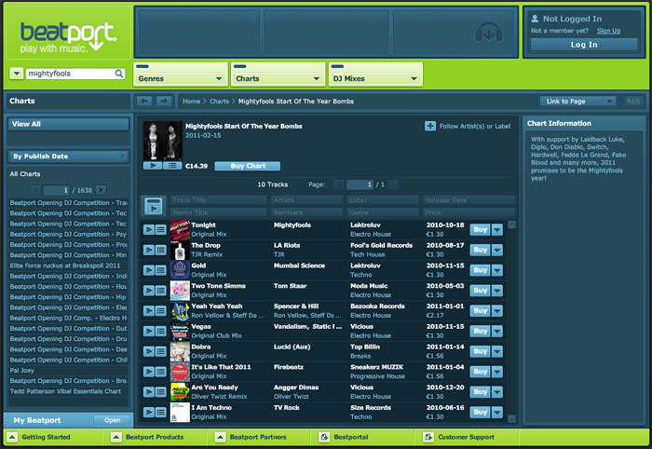Go to Charts breadcrumb link
The image size is (652, 449).
[219, 101]
